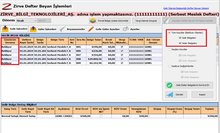Click the 2019 year field
Screen dimensions: 220x133
click(x=44, y=20)
